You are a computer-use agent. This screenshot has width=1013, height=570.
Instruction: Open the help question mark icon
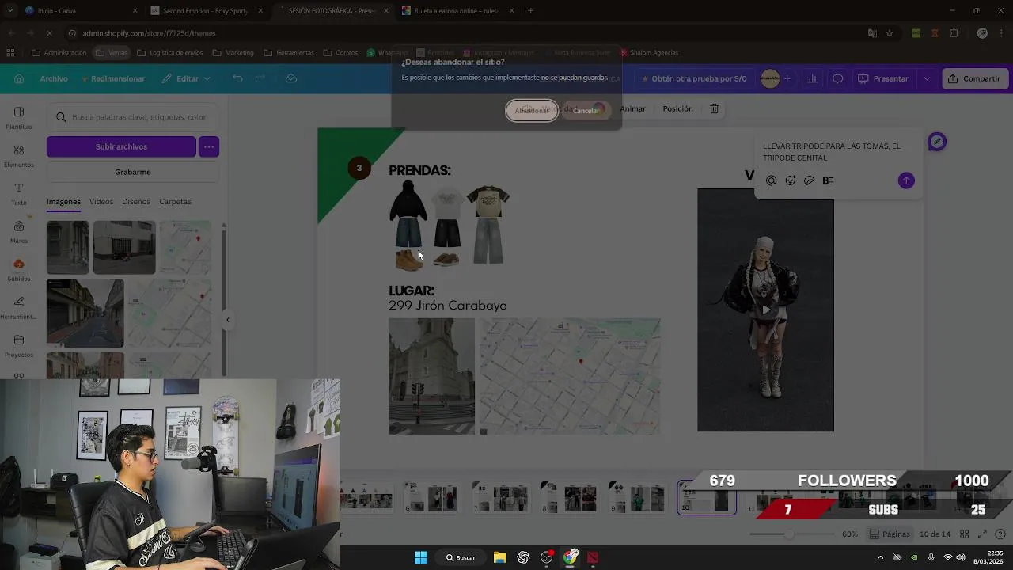(x=1000, y=534)
